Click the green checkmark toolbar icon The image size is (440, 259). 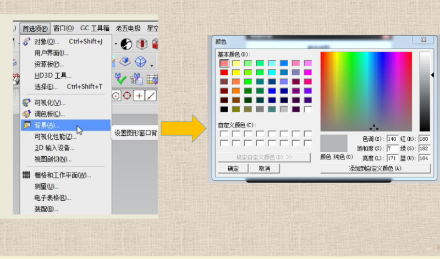coord(121,80)
